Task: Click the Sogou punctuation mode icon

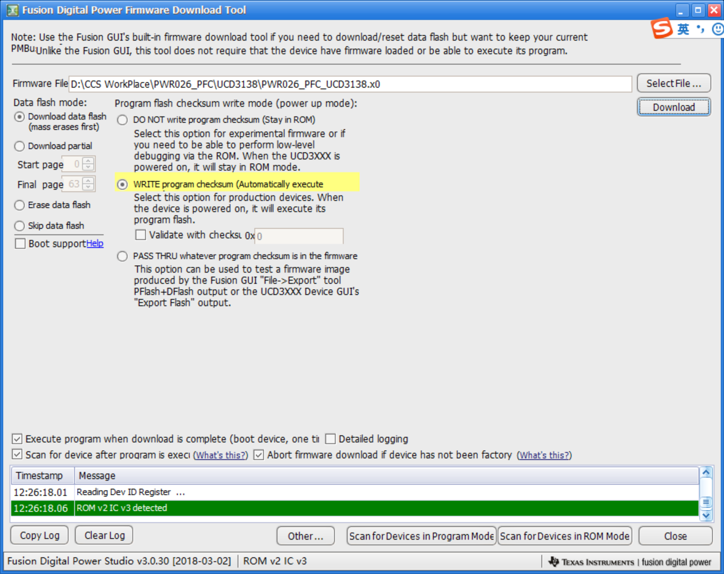Action: 701,29
